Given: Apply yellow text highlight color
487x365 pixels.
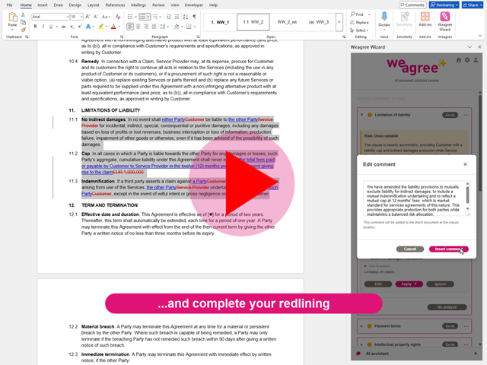Looking at the screenshot, I should [101, 27].
